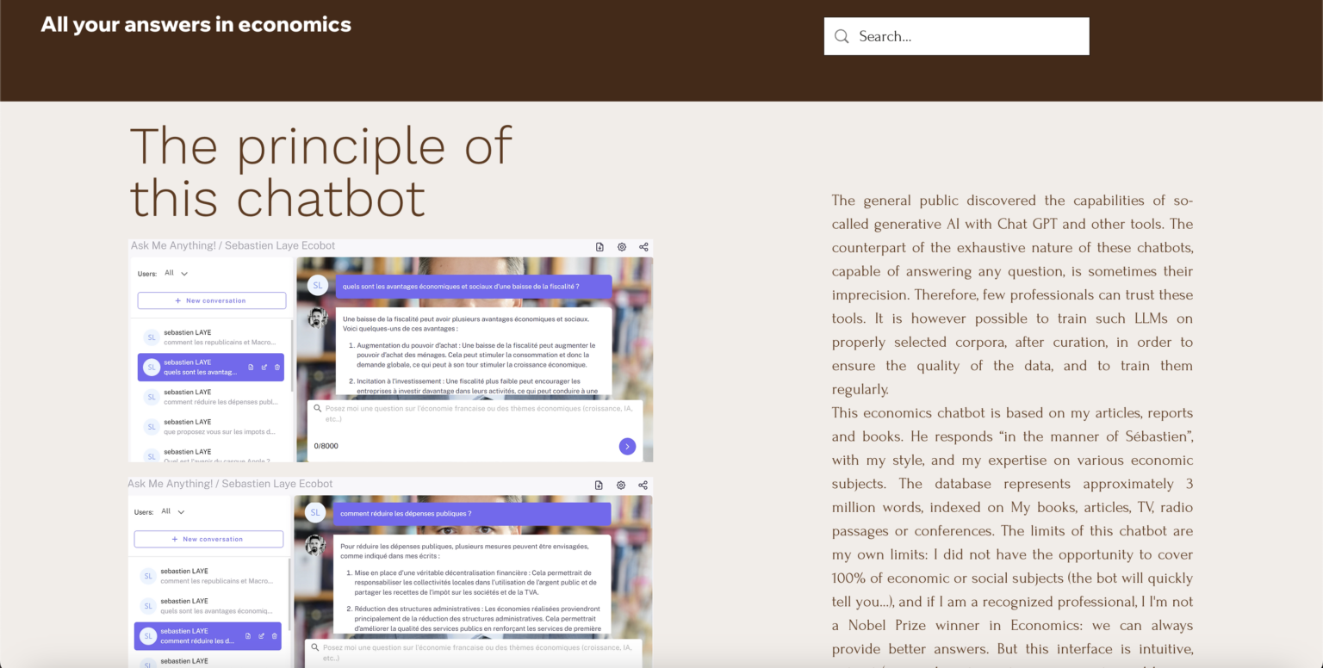Click trash icon on 'quels sont les avantag...' conversation
The height and width of the screenshot is (668, 1323).
click(276, 368)
